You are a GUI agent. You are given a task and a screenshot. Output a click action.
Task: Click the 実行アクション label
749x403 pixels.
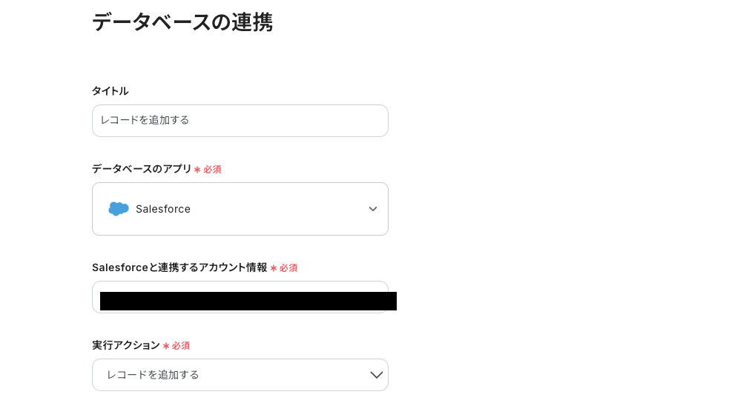(x=125, y=344)
